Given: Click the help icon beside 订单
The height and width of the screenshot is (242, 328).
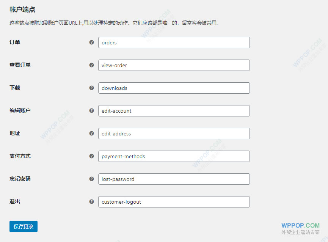Looking at the screenshot, I should coord(91,42).
